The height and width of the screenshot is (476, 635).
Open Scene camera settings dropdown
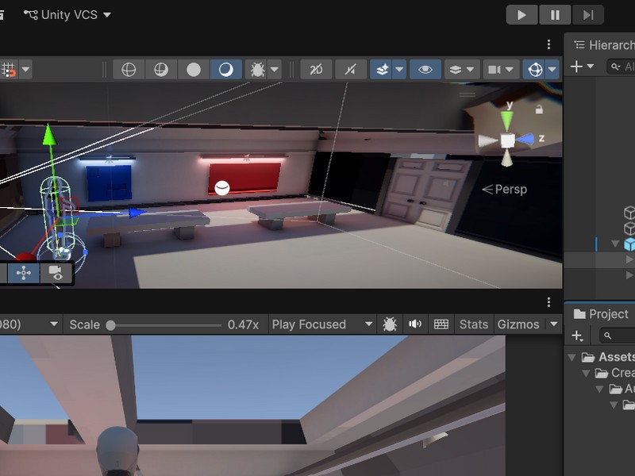click(501, 70)
